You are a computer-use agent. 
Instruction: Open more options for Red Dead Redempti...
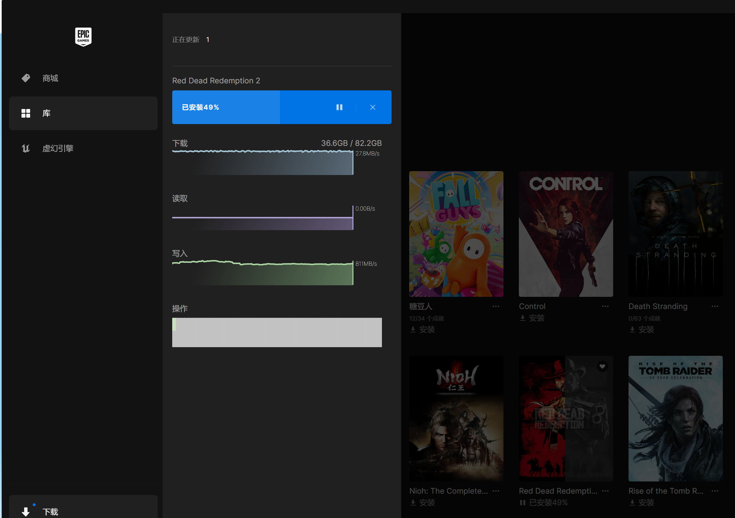click(x=605, y=491)
